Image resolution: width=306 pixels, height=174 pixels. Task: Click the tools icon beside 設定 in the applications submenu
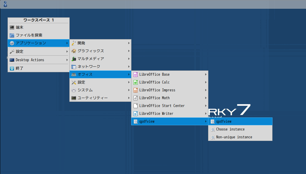(x=73, y=82)
